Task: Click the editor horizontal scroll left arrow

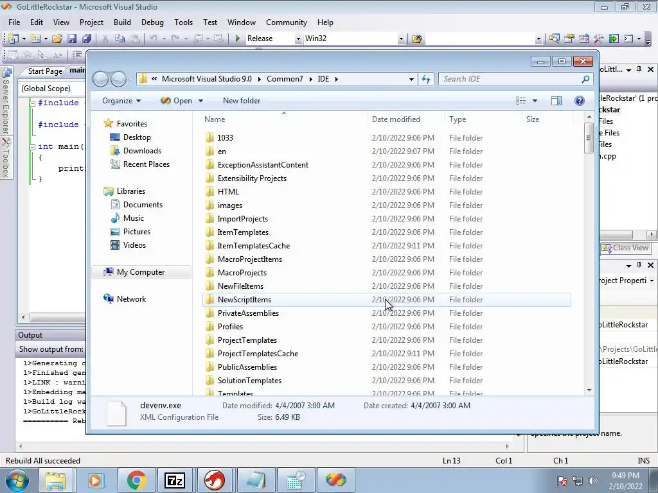Action: tap(23, 317)
